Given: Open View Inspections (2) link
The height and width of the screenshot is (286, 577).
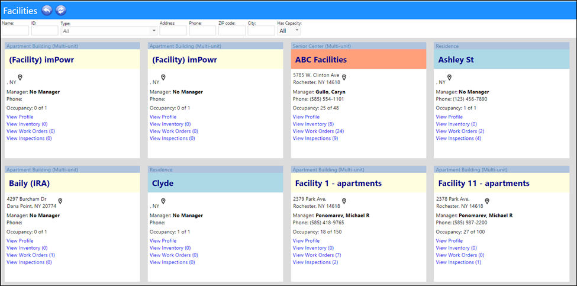Looking at the screenshot, I should [315, 262].
